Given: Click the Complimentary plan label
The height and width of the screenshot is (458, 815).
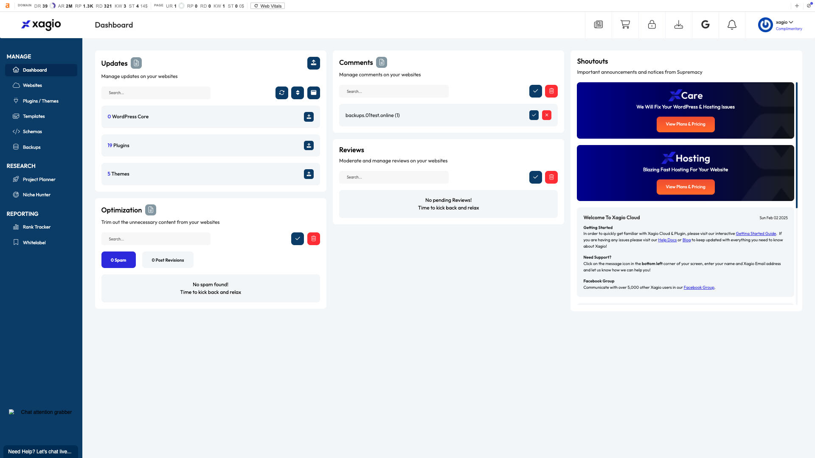Looking at the screenshot, I should click(789, 29).
